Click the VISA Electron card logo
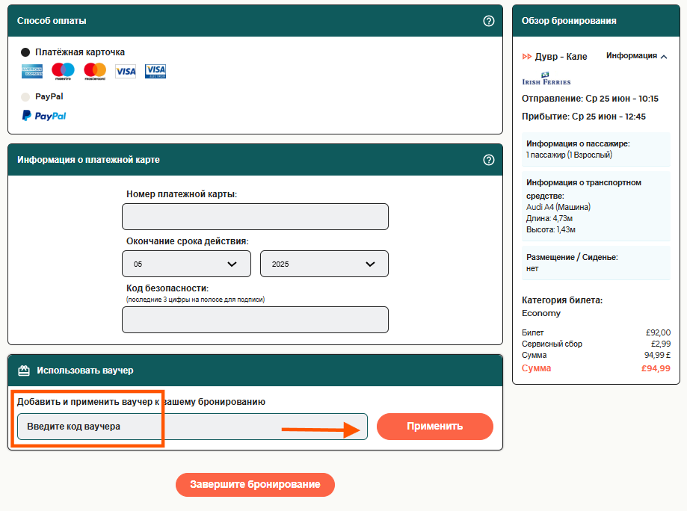The width and height of the screenshot is (687, 511). coord(155,72)
